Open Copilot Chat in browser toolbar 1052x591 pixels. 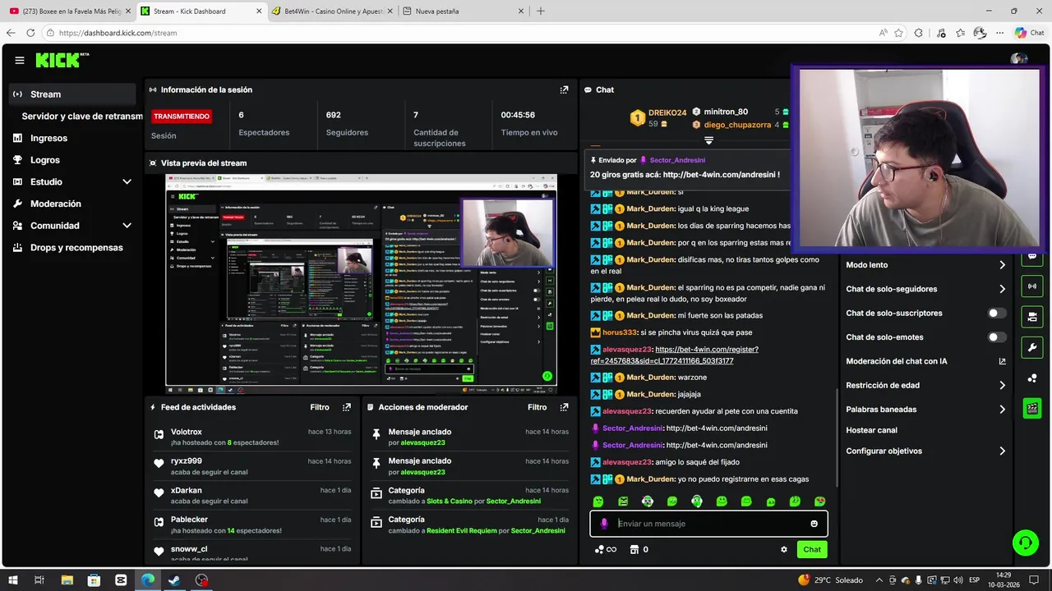[1029, 33]
